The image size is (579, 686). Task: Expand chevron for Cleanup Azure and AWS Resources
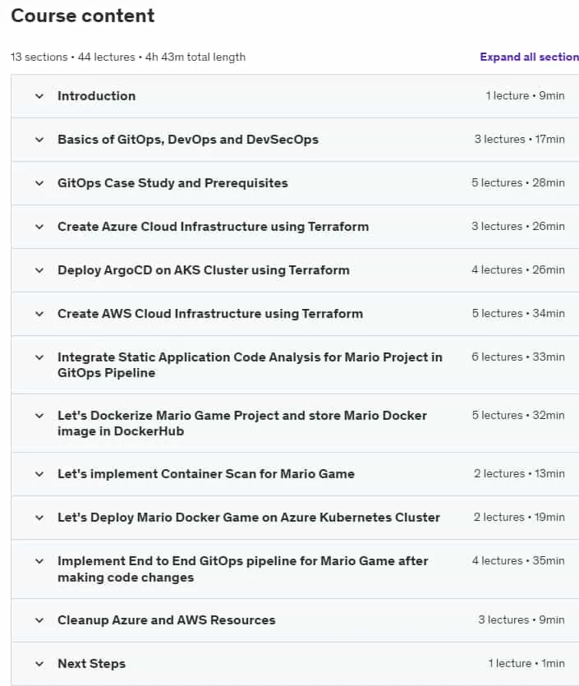coord(39,620)
